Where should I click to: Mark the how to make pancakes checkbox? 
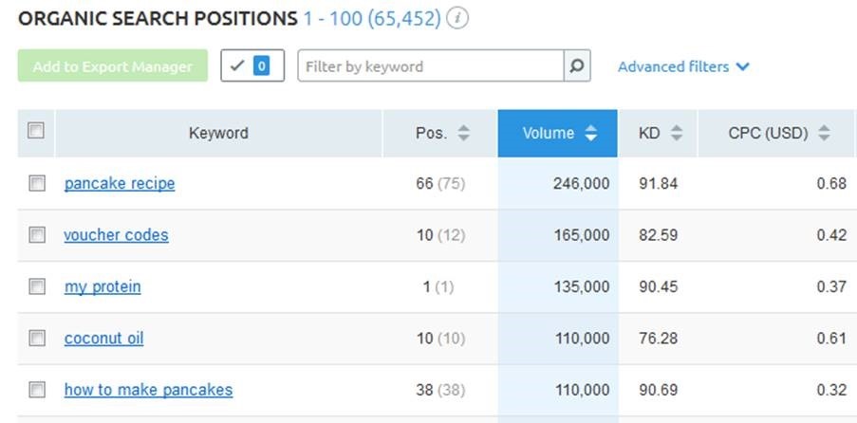(x=37, y=389)
